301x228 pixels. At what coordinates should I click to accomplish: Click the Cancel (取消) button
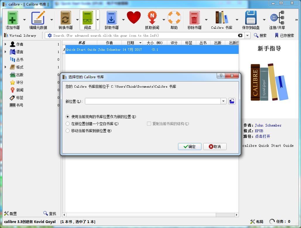tap(215, 147)
